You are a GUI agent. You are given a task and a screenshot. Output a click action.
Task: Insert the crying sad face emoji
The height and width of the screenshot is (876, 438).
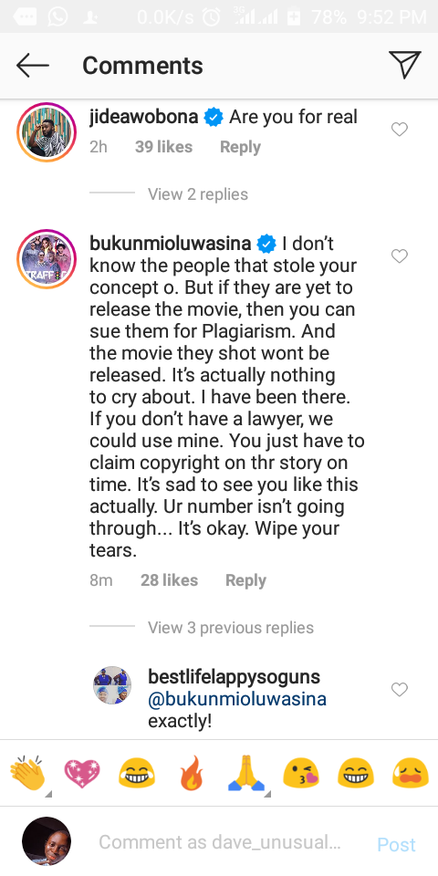point(411,775)
